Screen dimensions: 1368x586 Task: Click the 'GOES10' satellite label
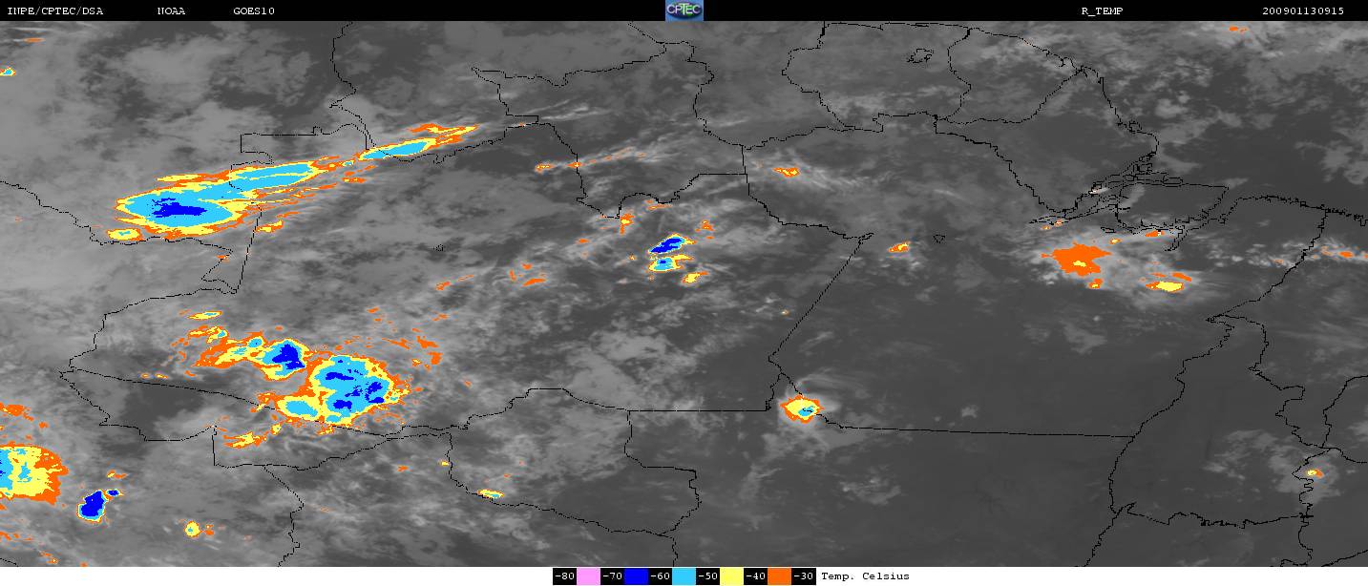tap(252, 11)
